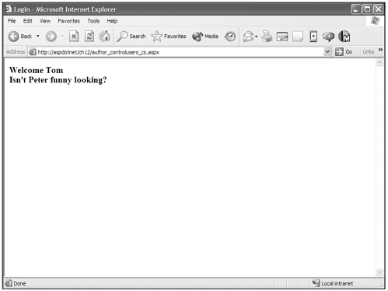Viewport: 388px width, 291px height.
Task: Open the Help menu
Action: 112,21
